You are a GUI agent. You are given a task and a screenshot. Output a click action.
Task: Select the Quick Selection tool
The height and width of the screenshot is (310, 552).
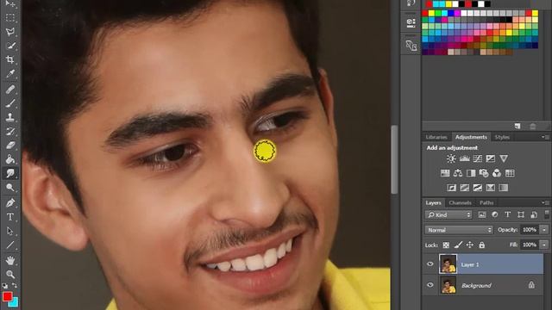coord(10,46)
